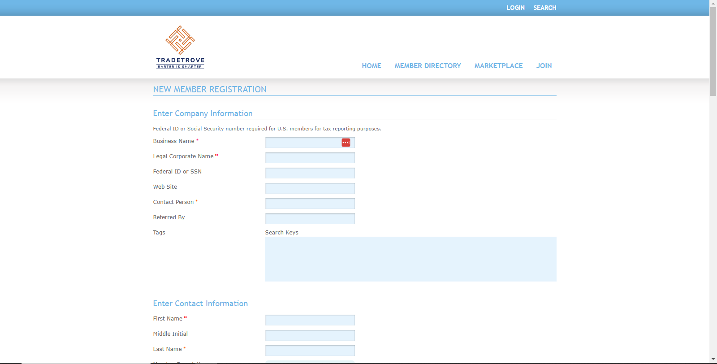Click the red password manager icon
This screenshot has height=364, width=717.
point(346,143)
